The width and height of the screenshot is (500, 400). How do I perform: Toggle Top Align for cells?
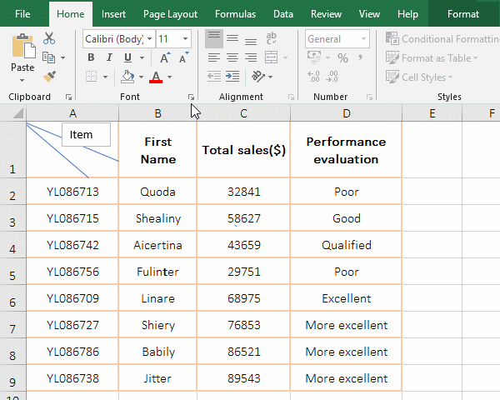214,38
